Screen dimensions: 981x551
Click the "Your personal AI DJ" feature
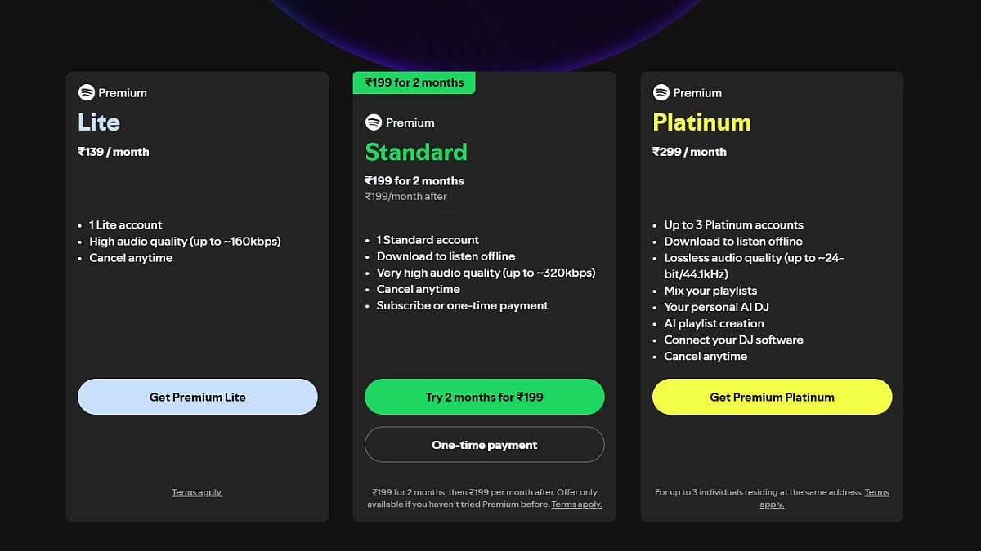point(716,307)
